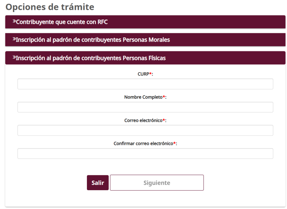Click the CURP field label
Viewport: 287px width, 209px height.
click(143, 74)
